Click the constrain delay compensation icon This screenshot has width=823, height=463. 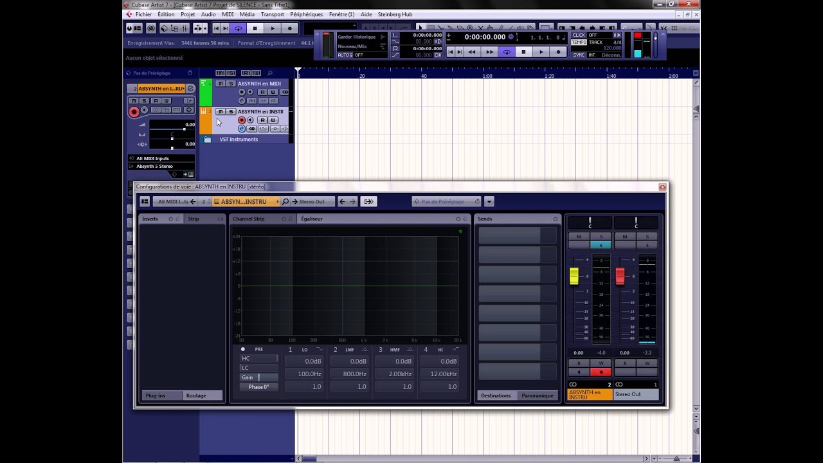pyautogui.click(x=150, y=28)
